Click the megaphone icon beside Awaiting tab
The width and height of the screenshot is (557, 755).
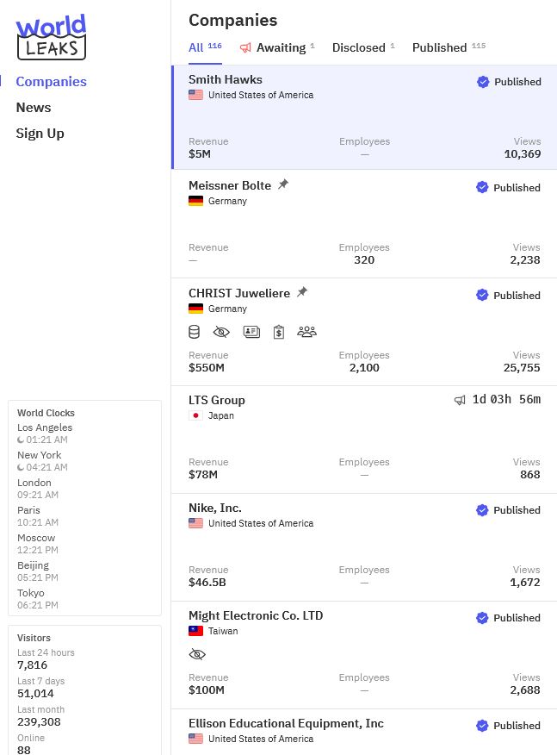point(245,48)
